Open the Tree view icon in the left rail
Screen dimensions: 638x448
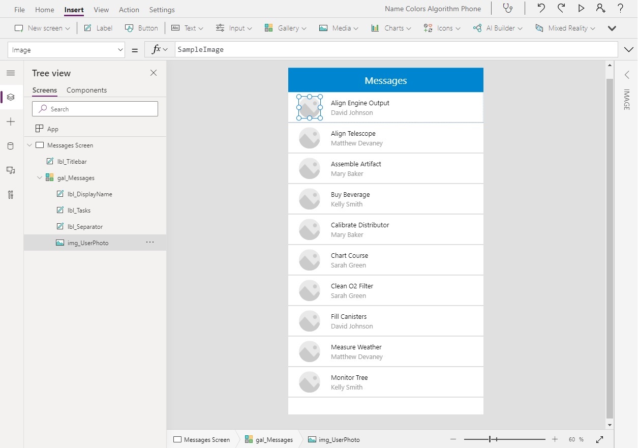tap(10, 97)
